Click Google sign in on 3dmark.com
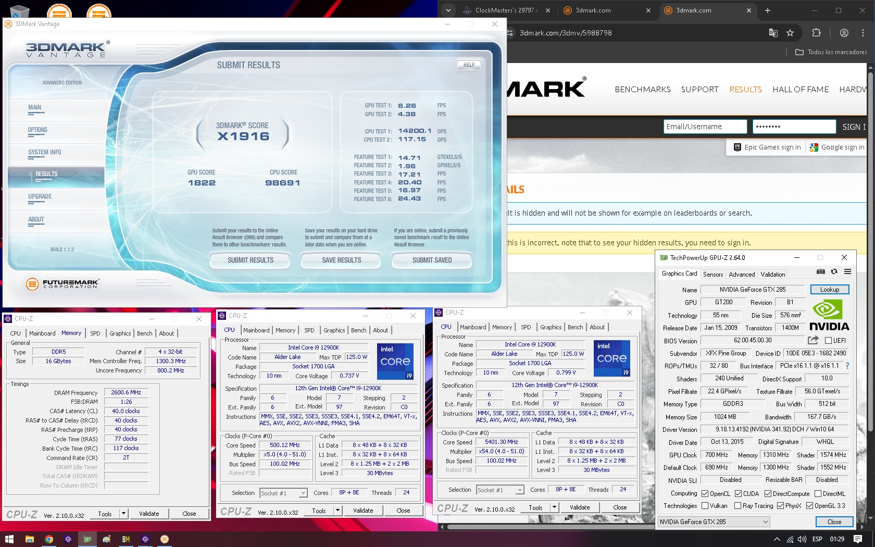This screenshot has height=547, width=875. [x=838, y=147]
